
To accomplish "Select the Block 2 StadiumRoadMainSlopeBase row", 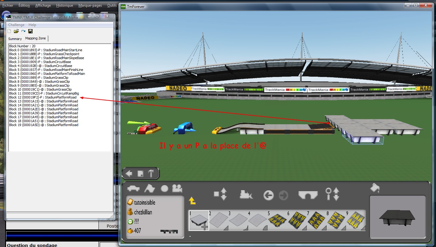I will coord(47,58).
